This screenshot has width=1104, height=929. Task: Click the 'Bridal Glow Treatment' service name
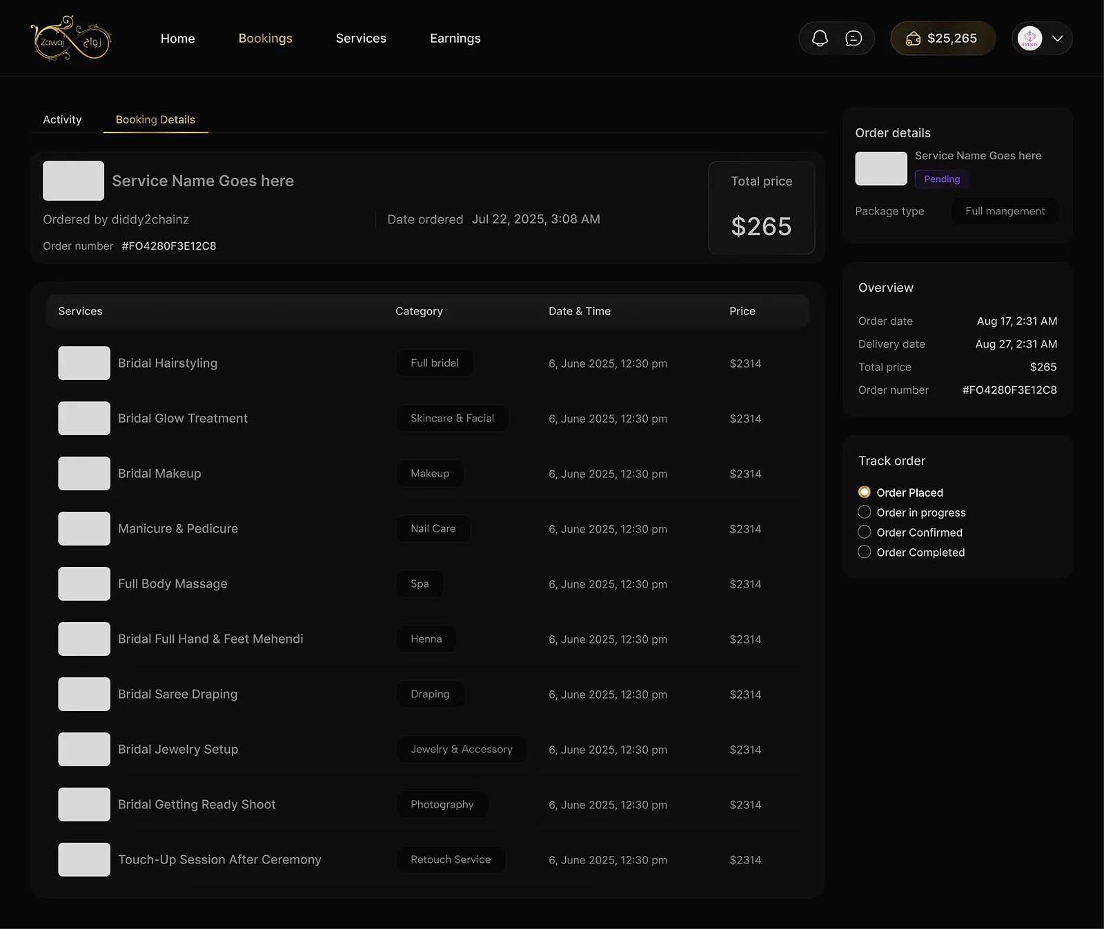pos(183,418)
